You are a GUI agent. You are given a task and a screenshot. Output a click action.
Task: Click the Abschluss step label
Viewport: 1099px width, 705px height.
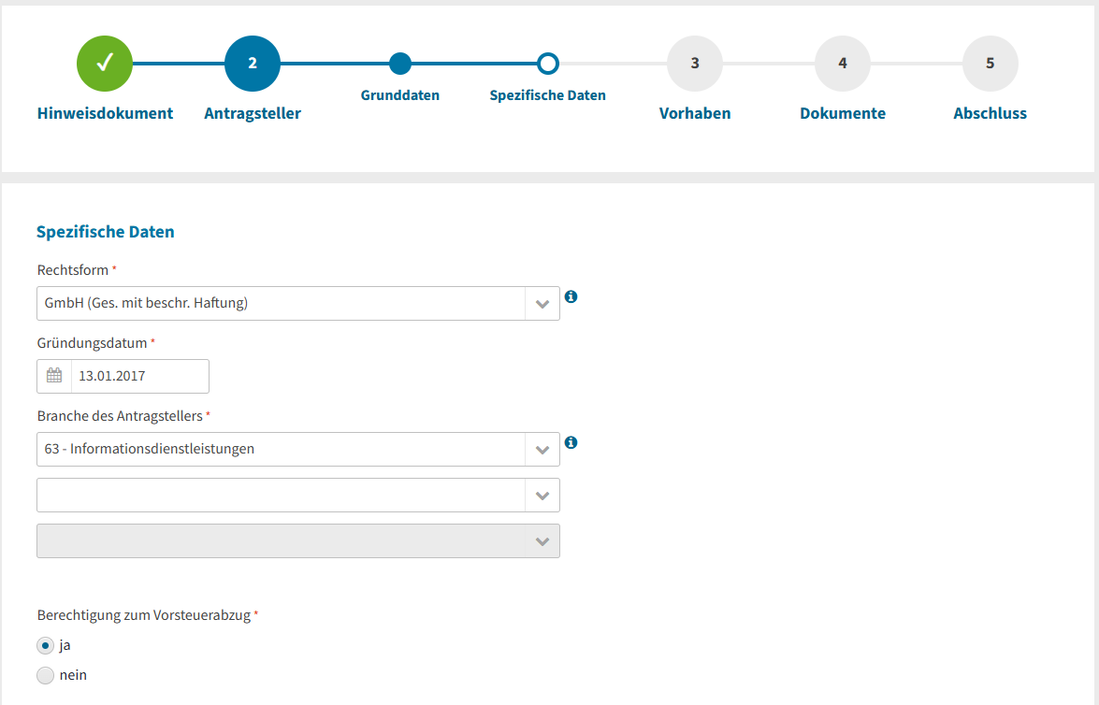point(991,113)
